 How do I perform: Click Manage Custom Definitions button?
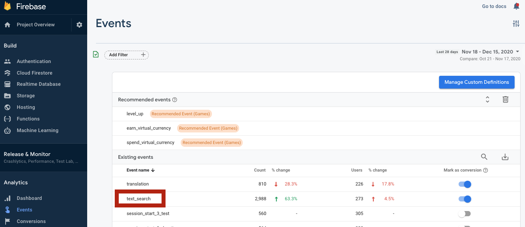tap(477, 82)
